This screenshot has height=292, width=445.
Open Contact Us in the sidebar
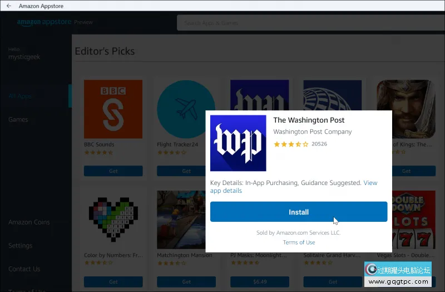(x=24, y=269)
